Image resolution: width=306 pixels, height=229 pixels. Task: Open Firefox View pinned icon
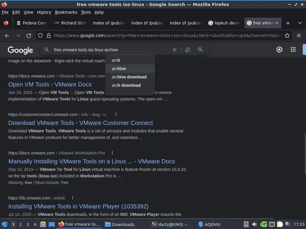pyautogui.click(x=6, y=23)
